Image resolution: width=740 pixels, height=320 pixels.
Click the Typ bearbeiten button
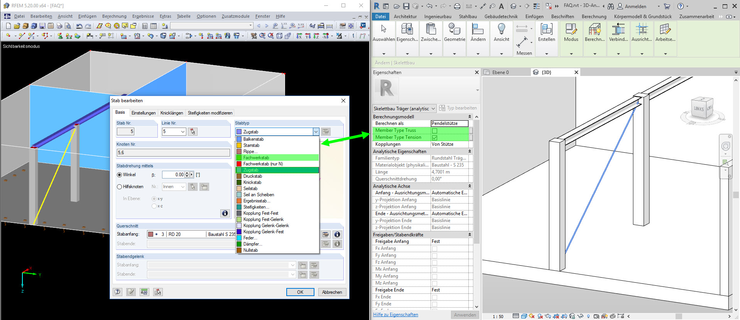pyautogui.click(x=458, y=108)
